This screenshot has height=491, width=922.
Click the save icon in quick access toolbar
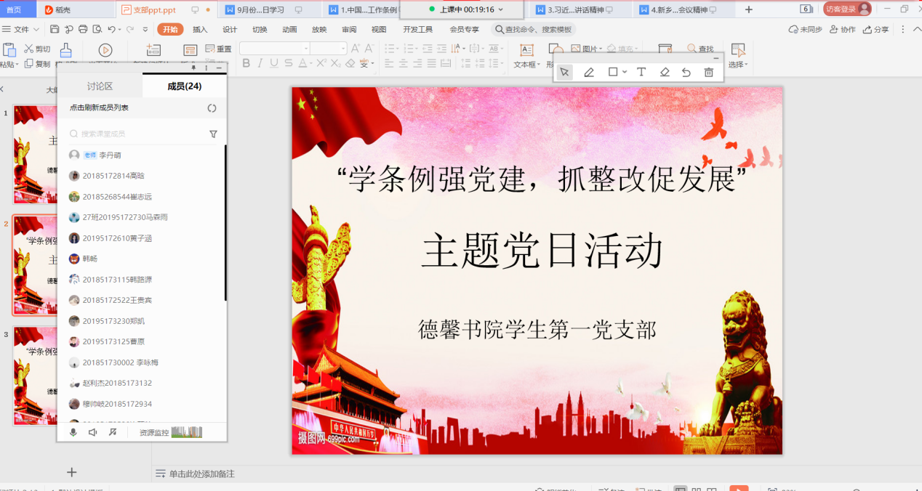tap(55, 30)
